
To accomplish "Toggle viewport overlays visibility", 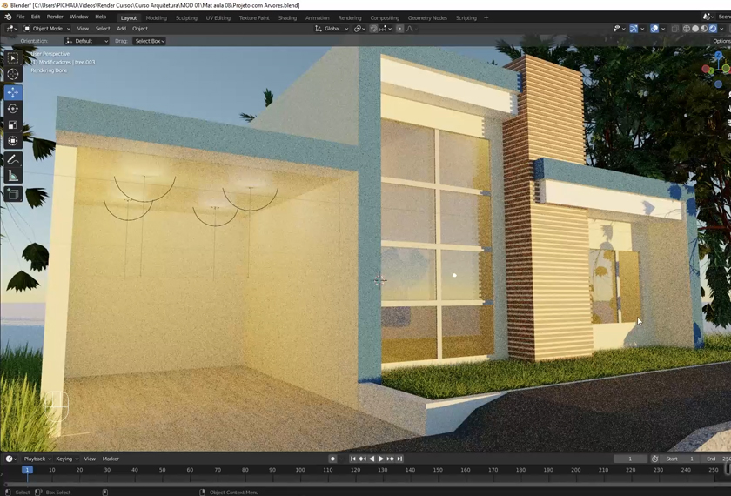I will click(x=654, y=29).
